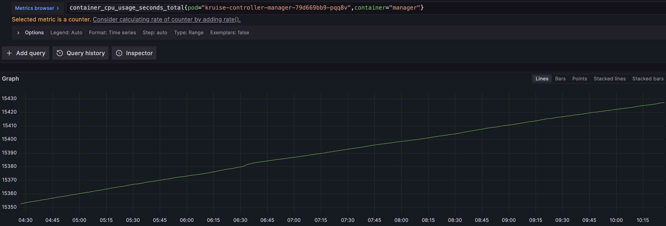The width and height of the screenshot is (666, 226).
Task: Click the 15380 y-axis label
Action: [9, 166]
